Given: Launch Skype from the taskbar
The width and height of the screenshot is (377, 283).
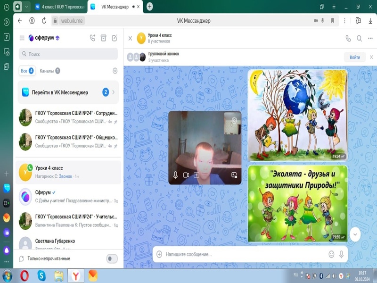Looking at the screenshot, I should pyautogui.click(x=41, y=275).
